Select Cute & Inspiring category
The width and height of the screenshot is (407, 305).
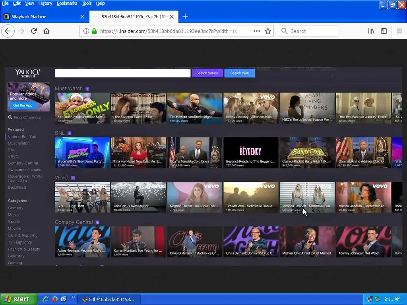pyautogui.click(x=23, y=236)
